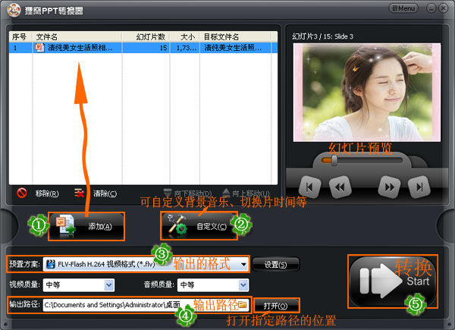
Task: Click the FLV film icon in preset box
Action: [x=51, y=264]
